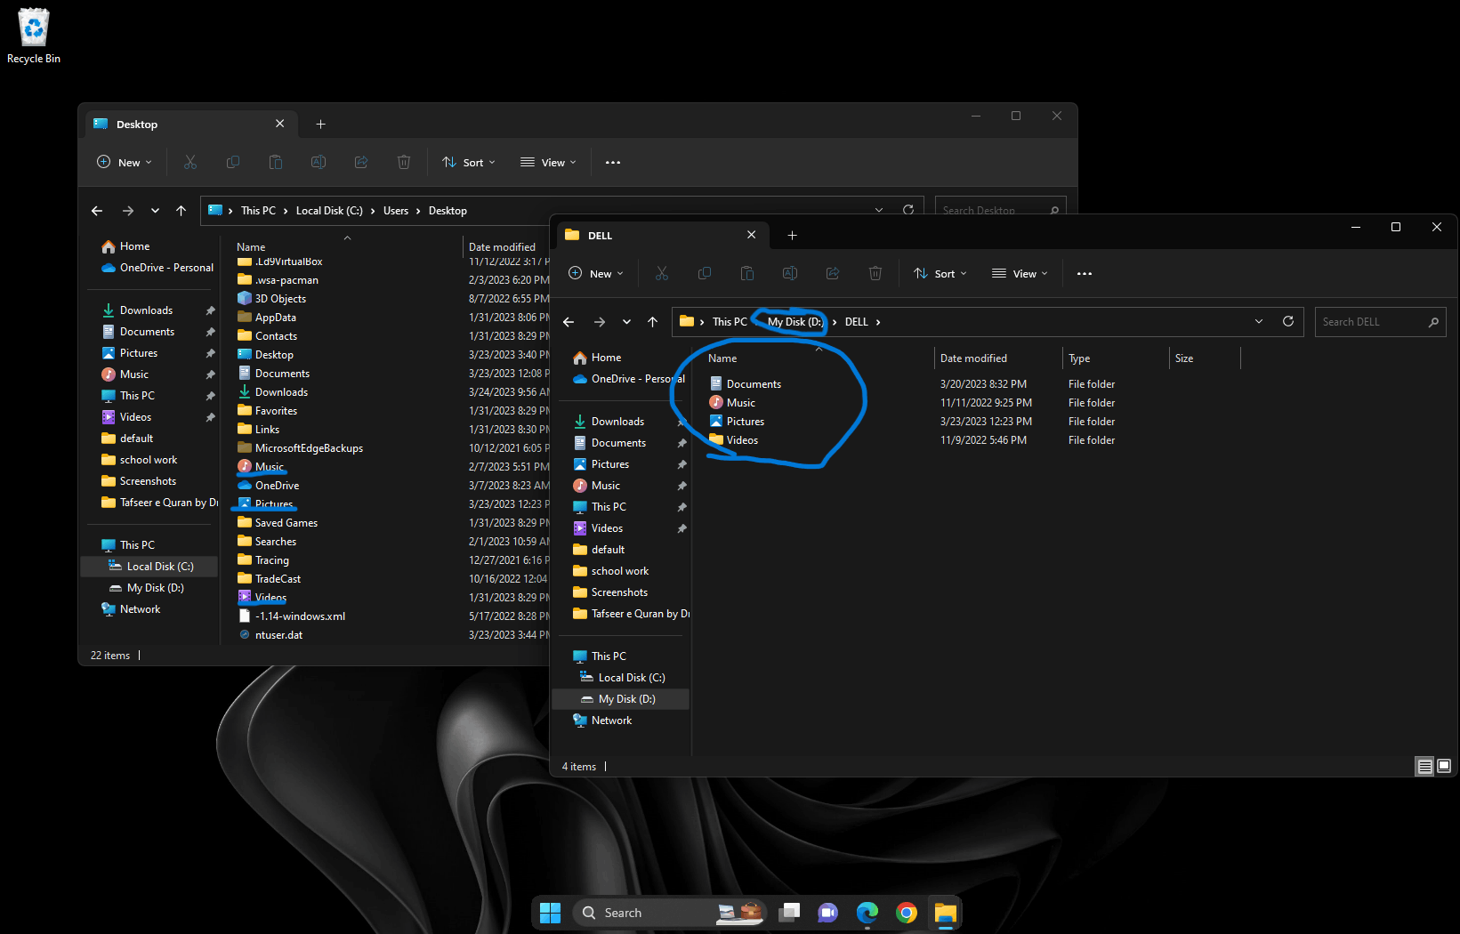This screenshot has width=1460, height=934.
Task: Select the DELL tab
Action: tap(661, 235)
